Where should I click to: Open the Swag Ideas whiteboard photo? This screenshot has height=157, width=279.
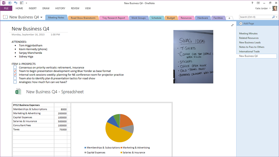point(193,57)
